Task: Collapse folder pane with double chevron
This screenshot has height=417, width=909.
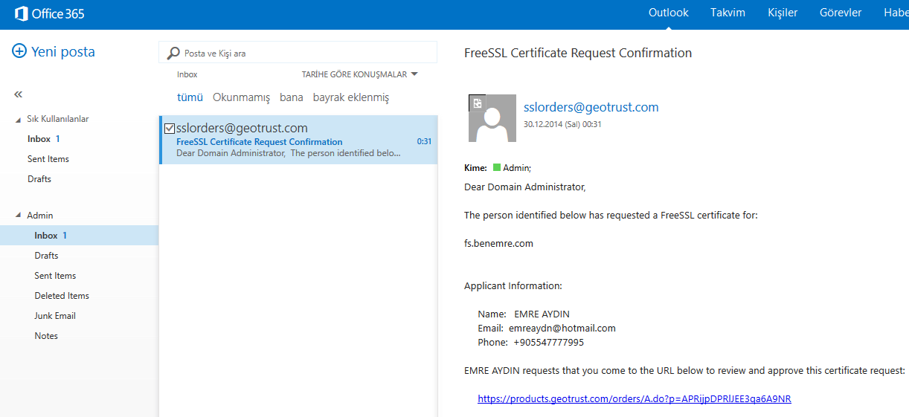Action: (18, 94)
